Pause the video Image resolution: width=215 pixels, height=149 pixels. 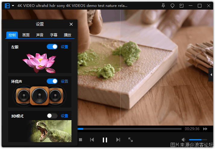[105, 140]
